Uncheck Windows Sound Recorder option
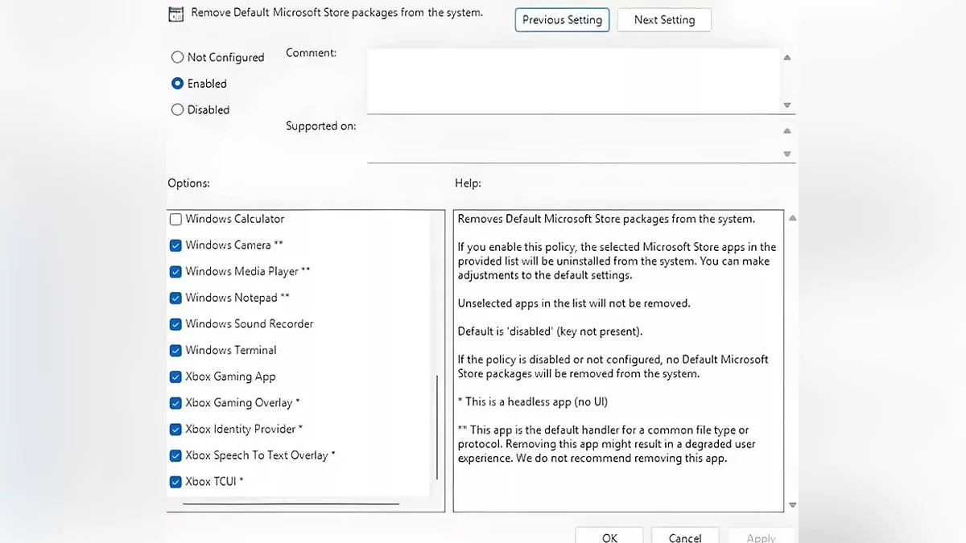 tap(175, 324)
